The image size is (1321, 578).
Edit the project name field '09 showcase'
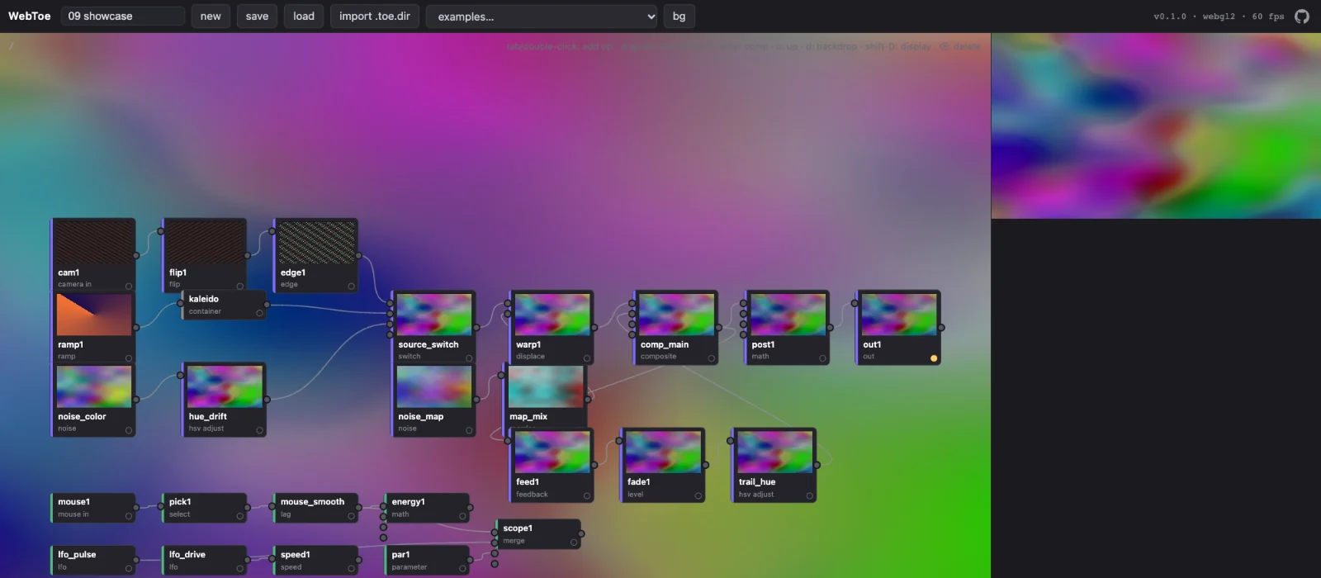(123, 16)
